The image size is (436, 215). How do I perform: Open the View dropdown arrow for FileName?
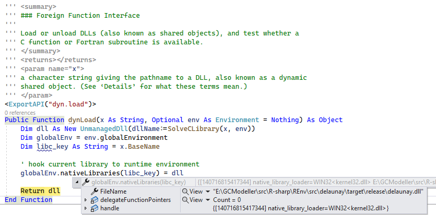tap(207, 192)
